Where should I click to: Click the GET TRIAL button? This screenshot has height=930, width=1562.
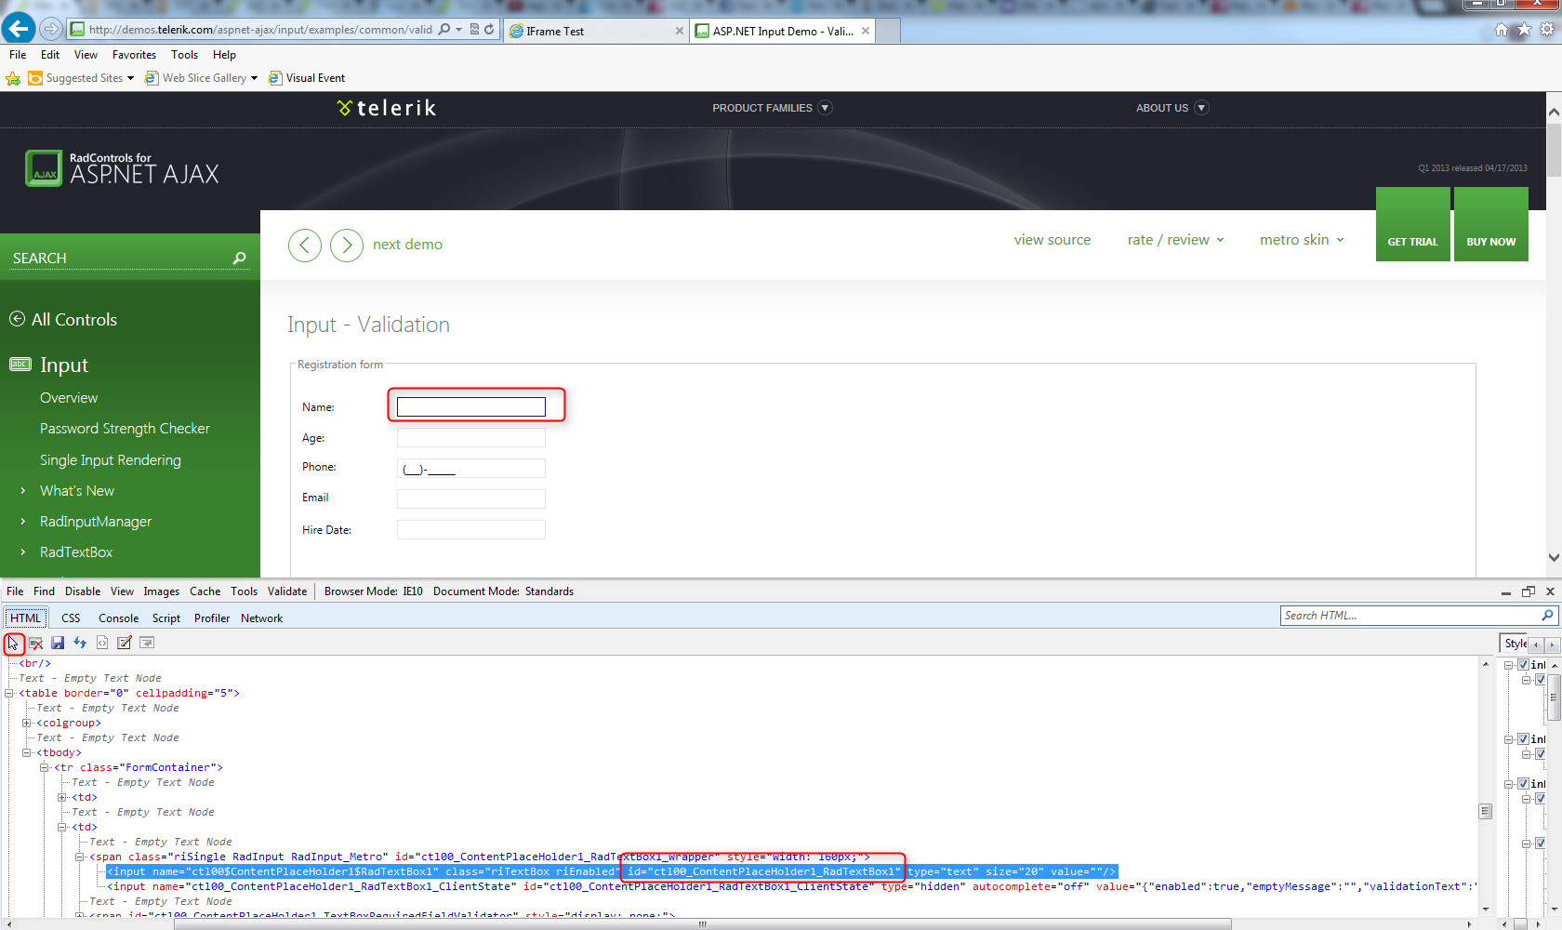(1413, 224)
